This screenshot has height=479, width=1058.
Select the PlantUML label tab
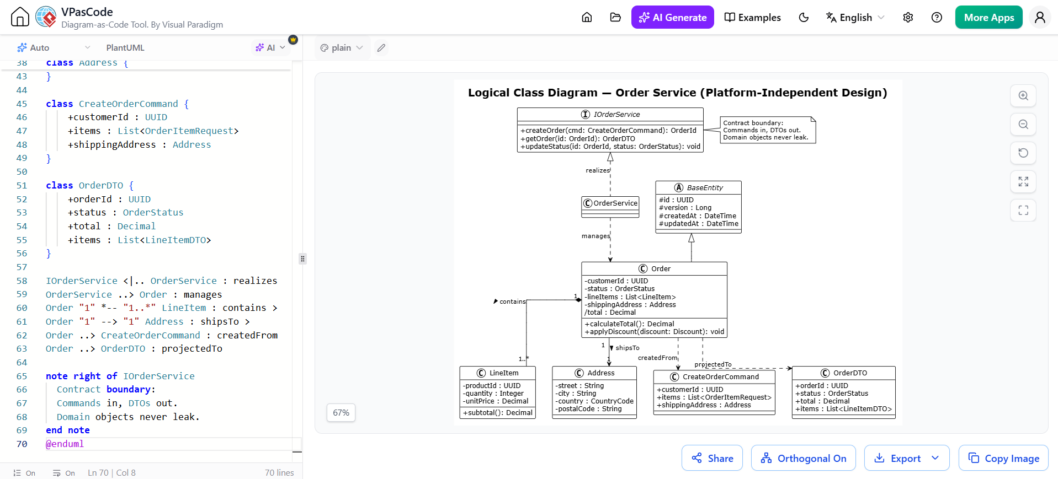click(125, 48)
